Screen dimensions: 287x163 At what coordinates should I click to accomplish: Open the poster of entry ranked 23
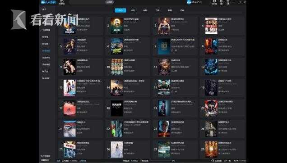(x=164, y=129)
